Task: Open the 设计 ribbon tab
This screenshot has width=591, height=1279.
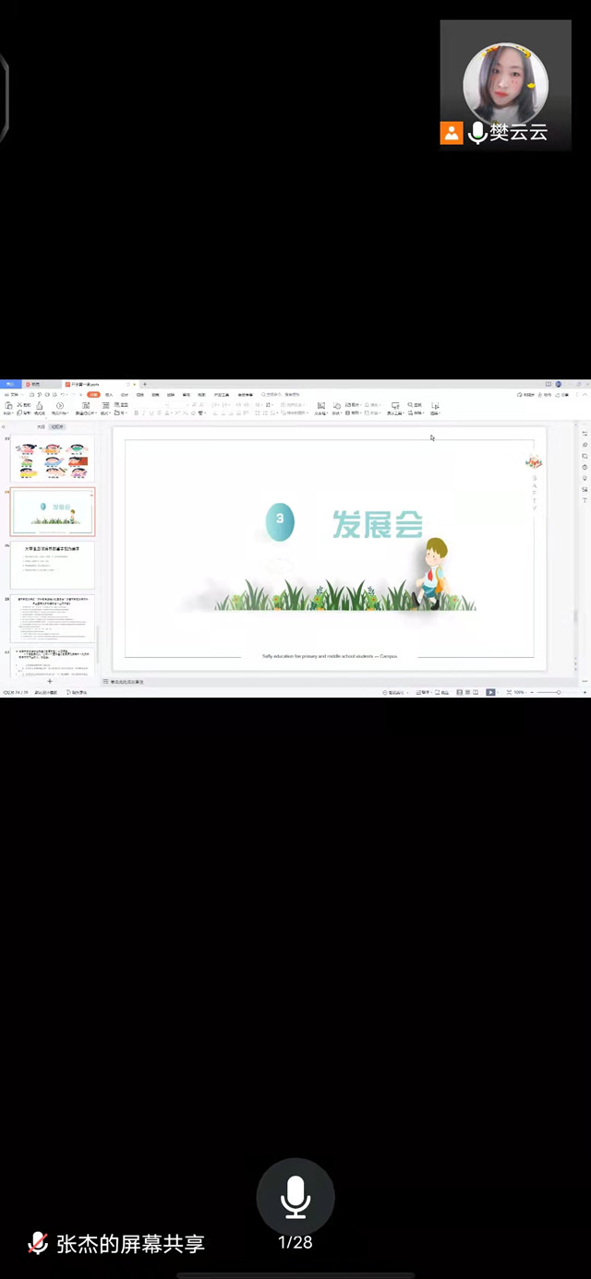Action: pos(125,394)
